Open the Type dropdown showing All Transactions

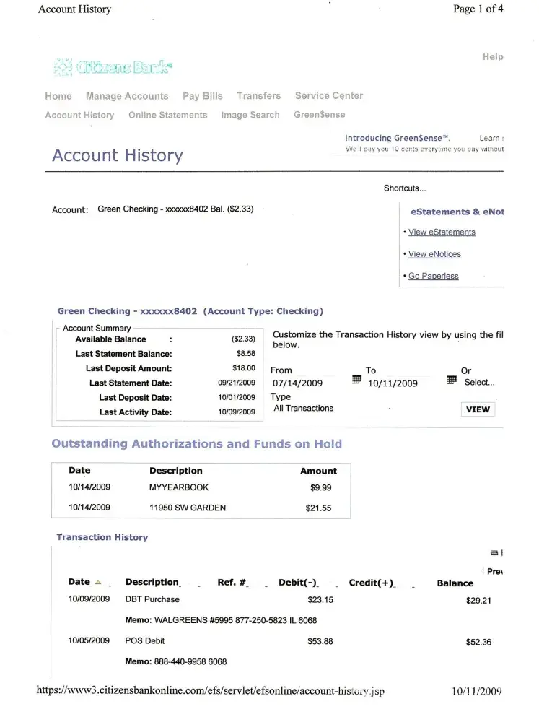tap(304, 409)
